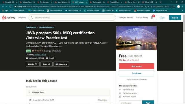The image size is (185, 104).
Task: Click Gift this course button
Action: [x=61, y=64]
